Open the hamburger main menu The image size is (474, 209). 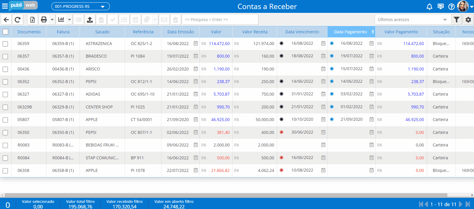click(5, 6)
